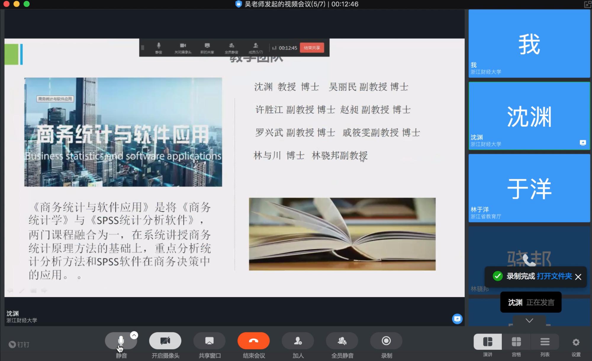The width and height of the screenshot is (592, 361).
Task: Start recording with 录制 icon
Action: pos(386,341)
